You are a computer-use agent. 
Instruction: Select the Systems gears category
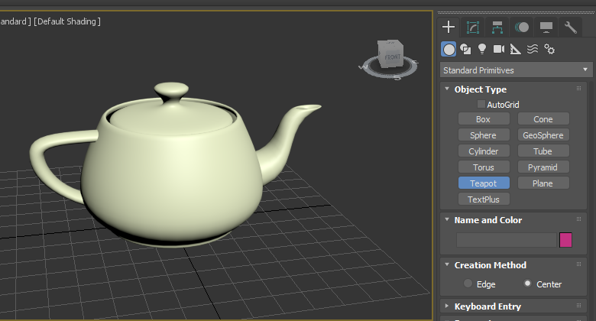click(x=549, y=49)
